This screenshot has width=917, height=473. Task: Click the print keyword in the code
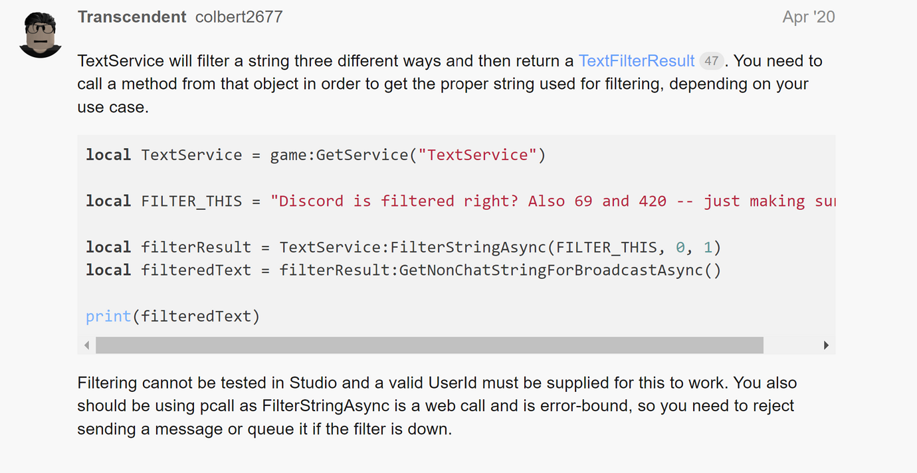(x=108, y=316)
